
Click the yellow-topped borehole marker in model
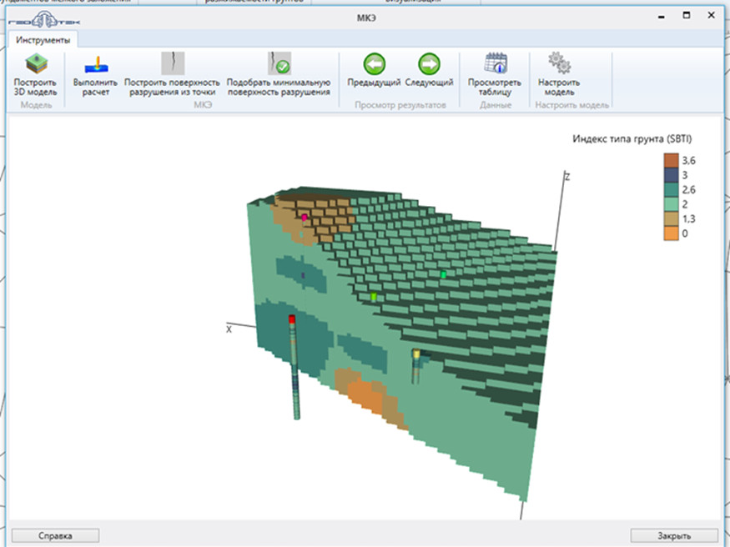[x=416, y=354]
